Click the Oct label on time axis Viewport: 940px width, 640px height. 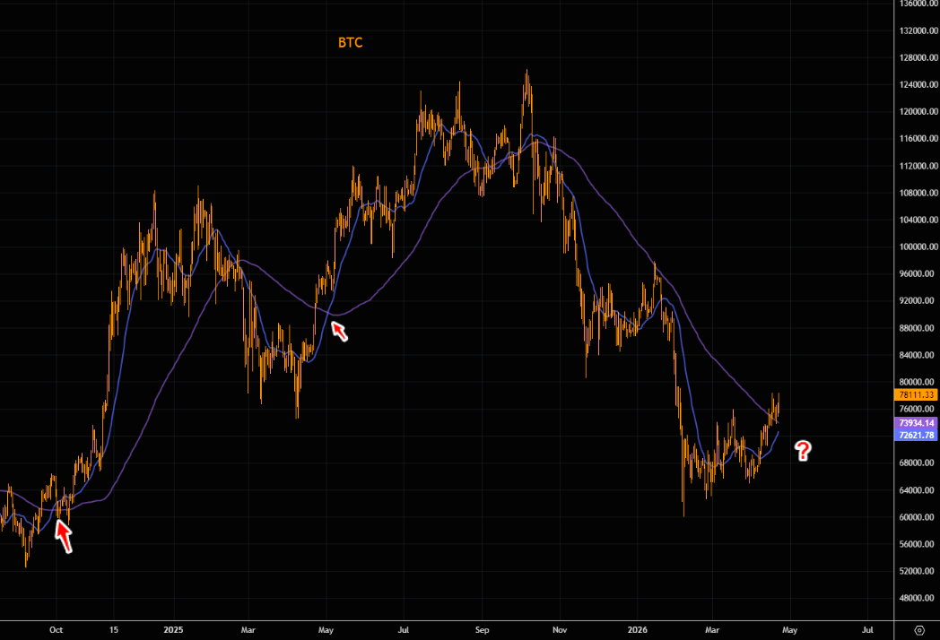[56, 629]
